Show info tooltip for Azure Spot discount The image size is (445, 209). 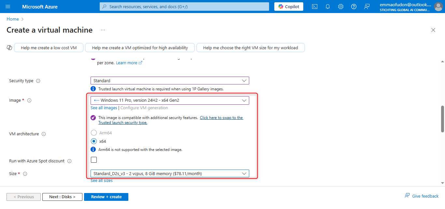pyautogui.click(x=69, y=161)
